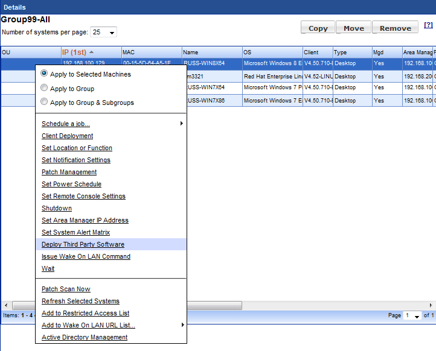Image resolution: width=436 pixels, height=351 pixels.
Task: Expand Add to Wake On LAN URL List submenu
Action: pos(181,325)
